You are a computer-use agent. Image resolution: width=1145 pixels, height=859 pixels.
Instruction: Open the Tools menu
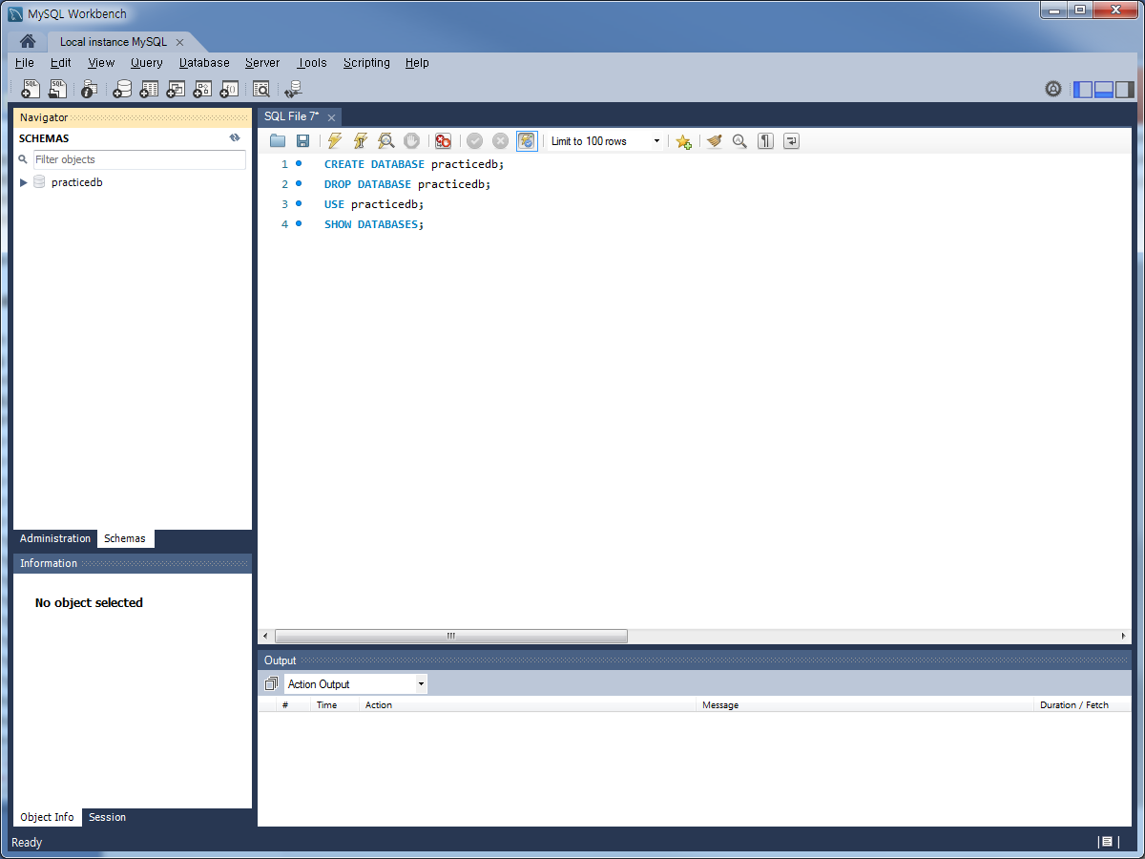click(312, 63)
